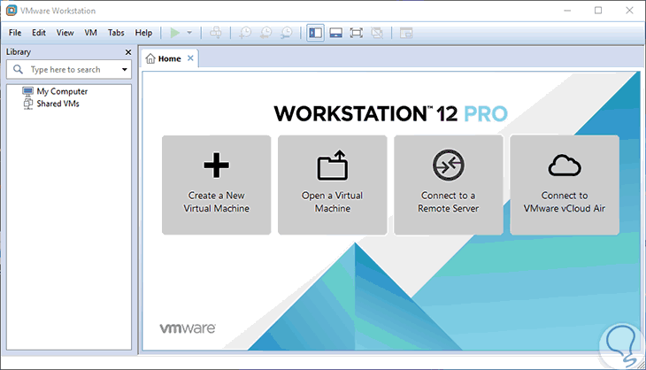
Task: Open the Help menu
Action: [143, 33]
